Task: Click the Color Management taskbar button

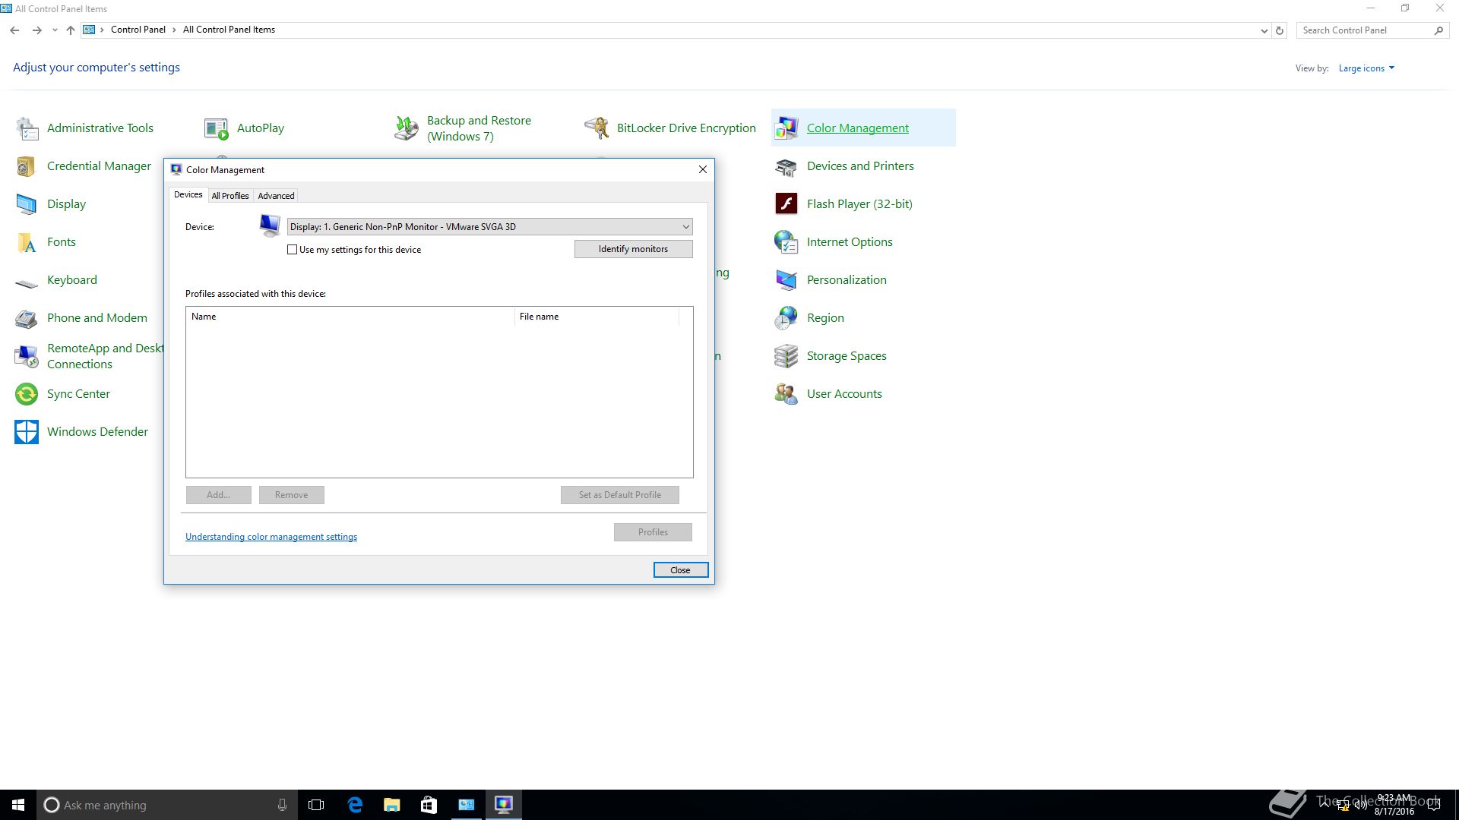Action: pyautogui.click(x=503, y=805)
